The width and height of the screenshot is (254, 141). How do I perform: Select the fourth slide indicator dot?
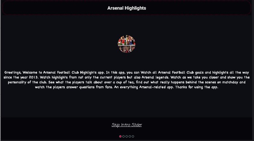click(130, 136)
